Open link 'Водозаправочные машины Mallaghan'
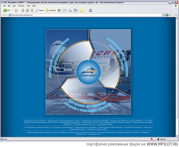 [x=95, y=121]
